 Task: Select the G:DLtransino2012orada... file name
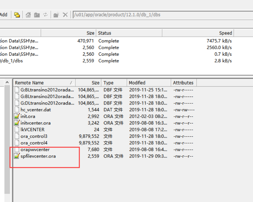click(x=47, y=103)
